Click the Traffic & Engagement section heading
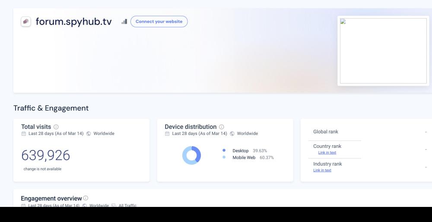432x222 pixels. [x=51, y=108]
